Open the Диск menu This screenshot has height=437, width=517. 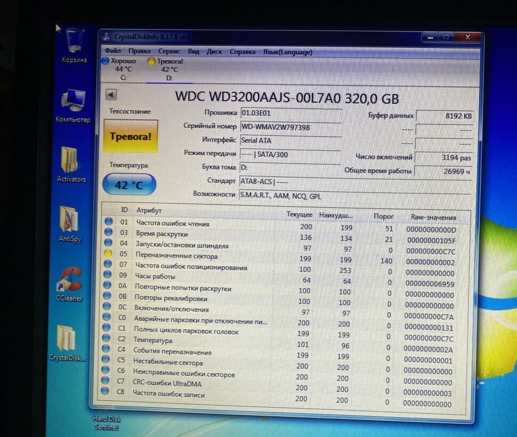click(x=214, y=52)
